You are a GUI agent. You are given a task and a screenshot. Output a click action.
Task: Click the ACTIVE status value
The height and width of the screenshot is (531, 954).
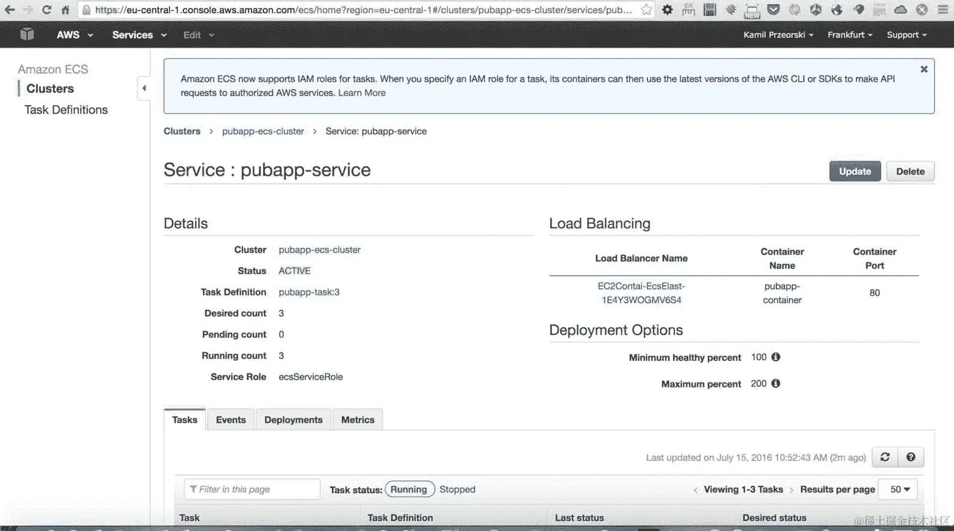[x=294, y=271]
